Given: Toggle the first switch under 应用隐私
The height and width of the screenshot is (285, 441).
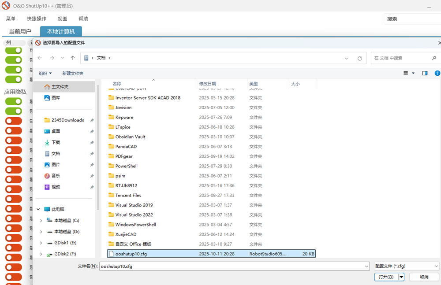Looking at the screenshot, I should [13, 101].
